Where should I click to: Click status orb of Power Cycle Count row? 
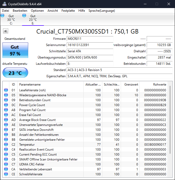point(6,105)
